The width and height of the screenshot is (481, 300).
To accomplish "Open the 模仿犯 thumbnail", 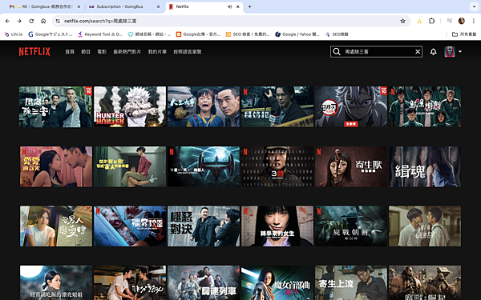I will pos(277,106).
